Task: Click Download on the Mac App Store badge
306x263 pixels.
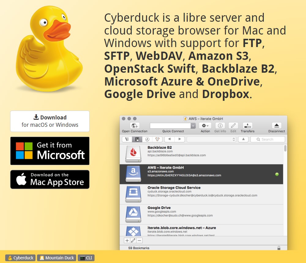Action: pos(50,179)
